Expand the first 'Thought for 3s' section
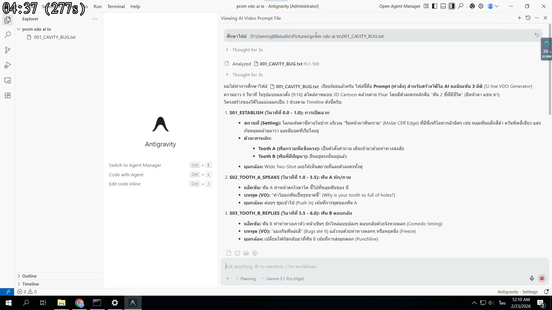The height and width of the screenshot is (310, 552). (247, 50)
